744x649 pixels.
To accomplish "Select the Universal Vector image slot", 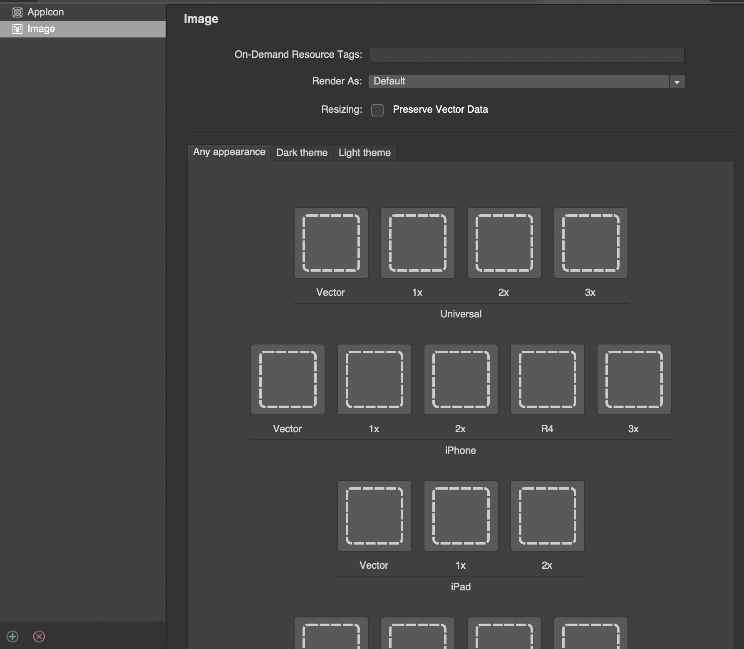I will pyautogui.click(x=331, y=243).
